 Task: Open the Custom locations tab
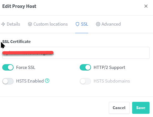pyautogui.click(x=48, y=24)
